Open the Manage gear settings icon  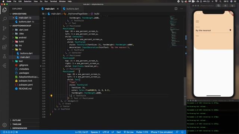click(4, 125)
